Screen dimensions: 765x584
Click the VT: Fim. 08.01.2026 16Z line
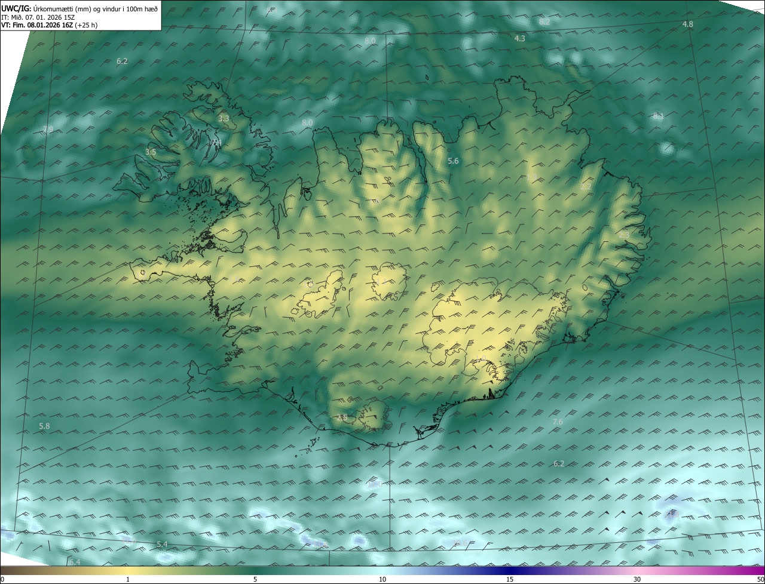(x=49, y=25)
